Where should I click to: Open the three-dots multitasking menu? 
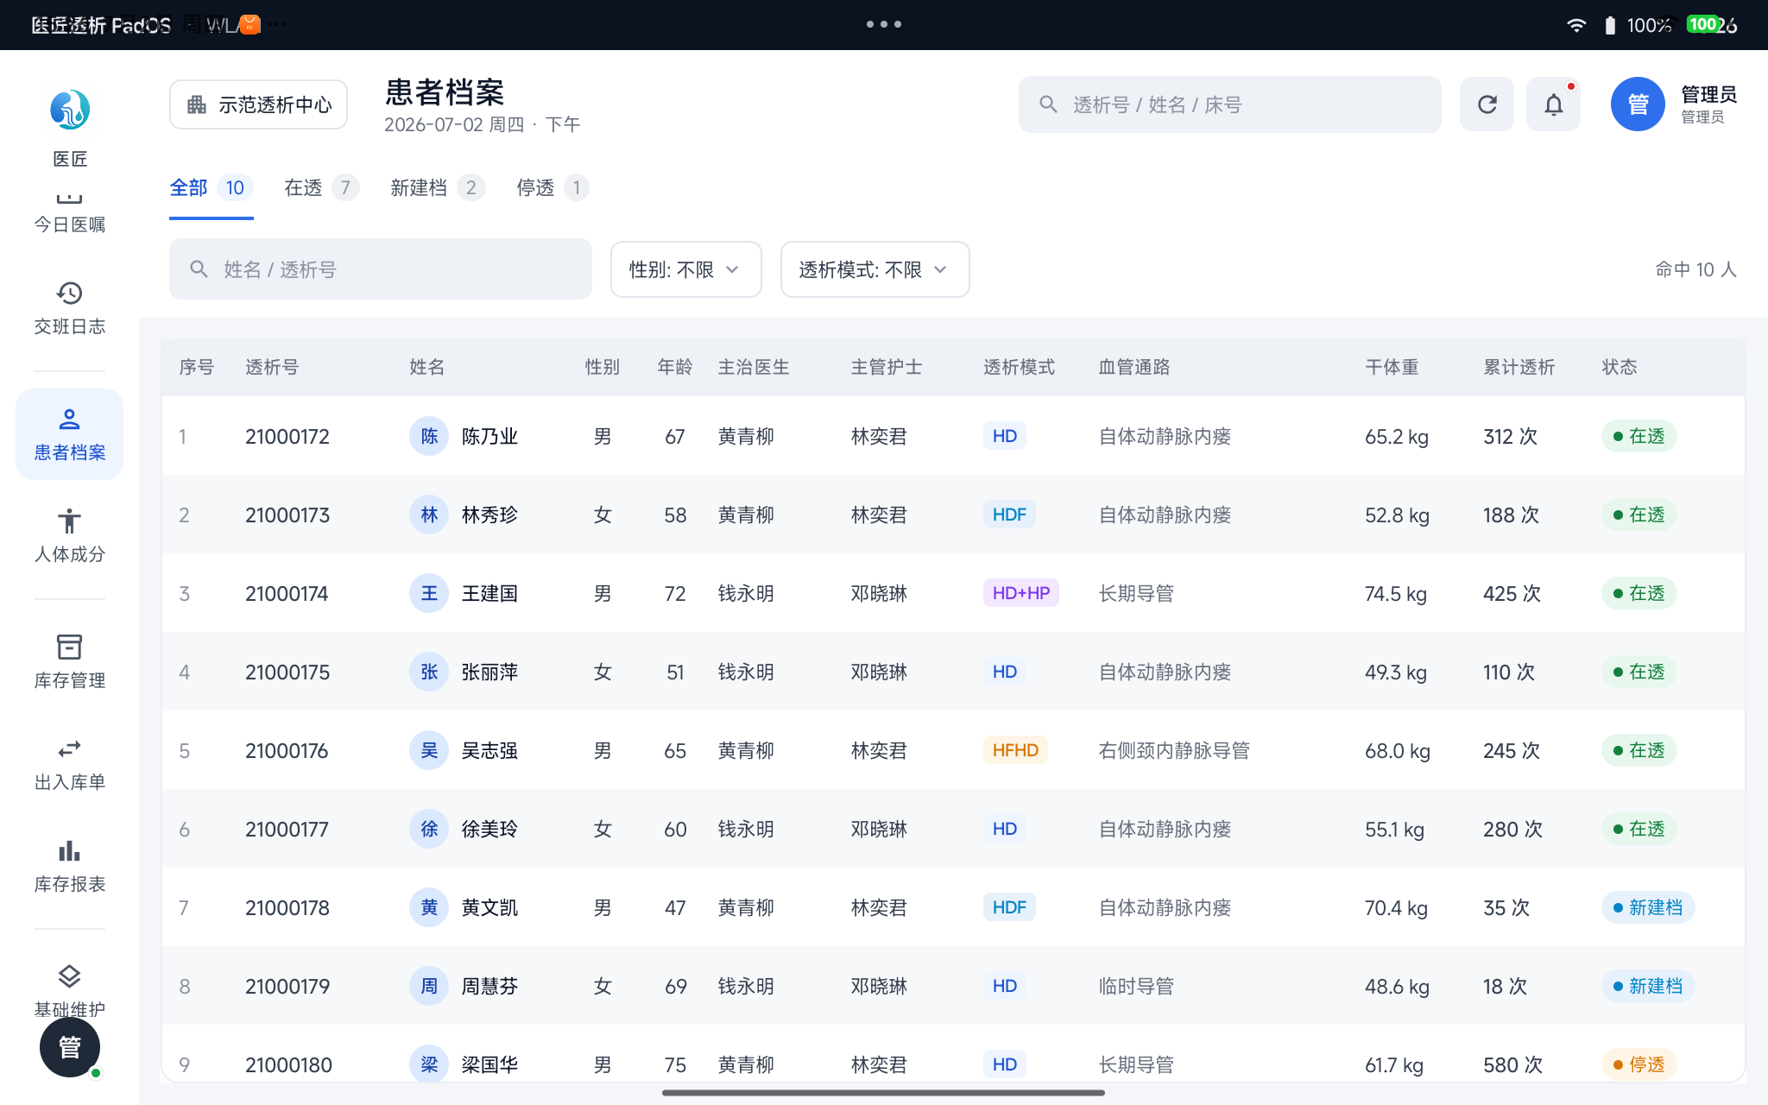[x=884, y=24]
